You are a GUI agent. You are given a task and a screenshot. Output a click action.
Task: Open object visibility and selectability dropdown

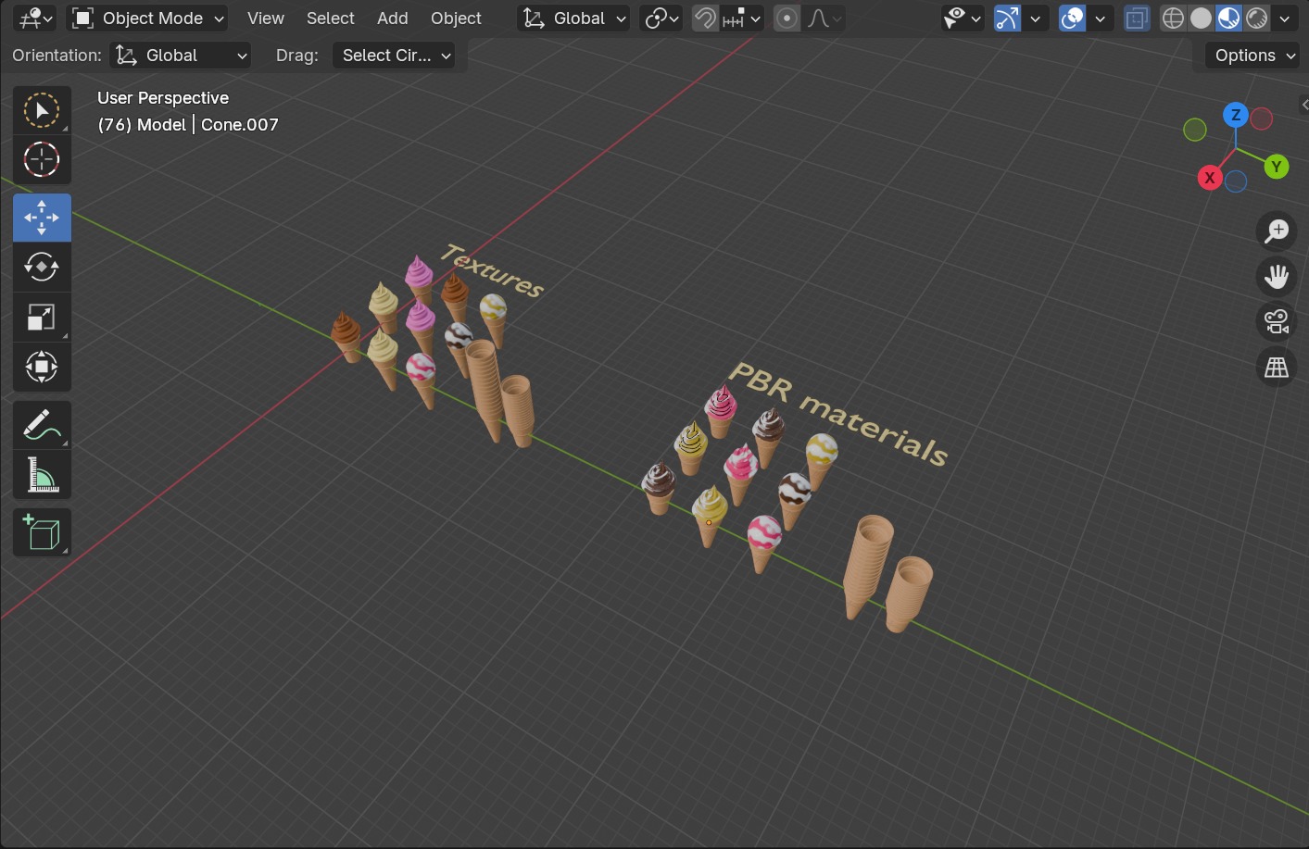point(962,19)
